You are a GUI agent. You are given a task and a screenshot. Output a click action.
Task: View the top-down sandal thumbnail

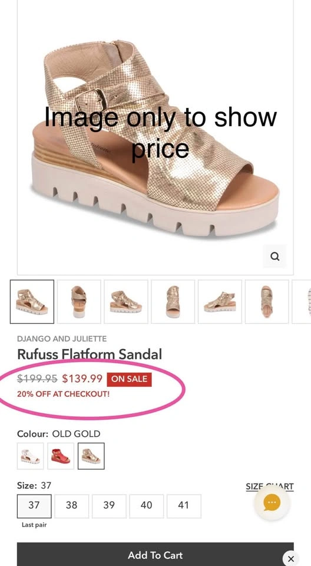[x=267, y=301]
